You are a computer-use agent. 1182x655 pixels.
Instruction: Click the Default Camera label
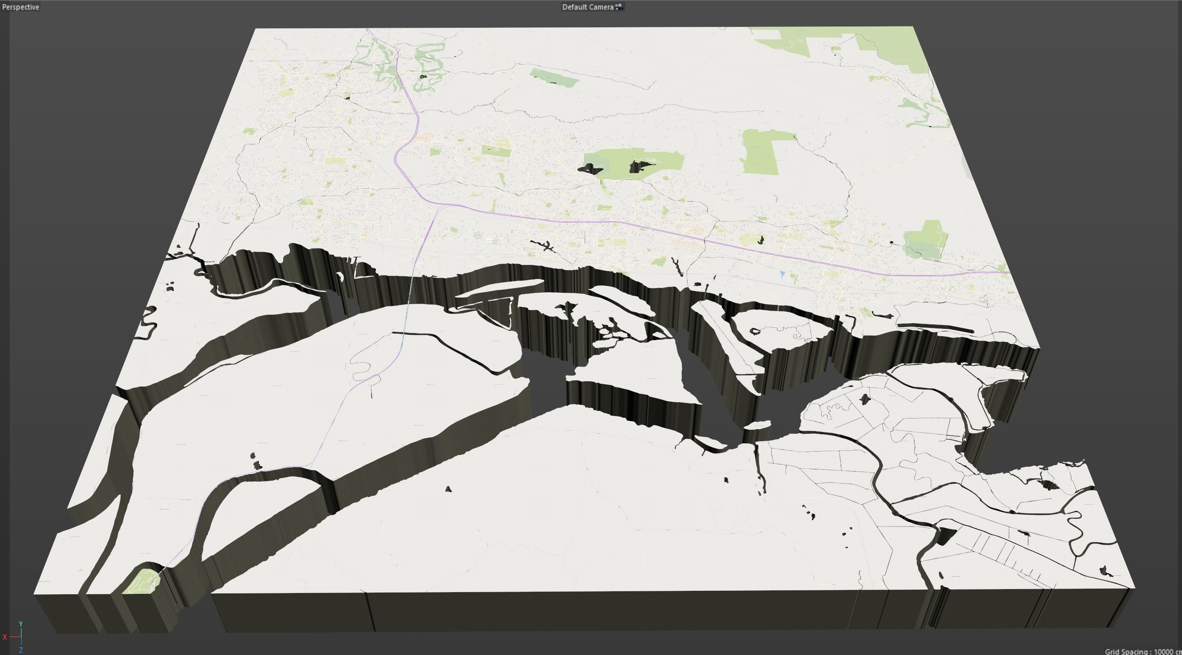pos(587,7)
